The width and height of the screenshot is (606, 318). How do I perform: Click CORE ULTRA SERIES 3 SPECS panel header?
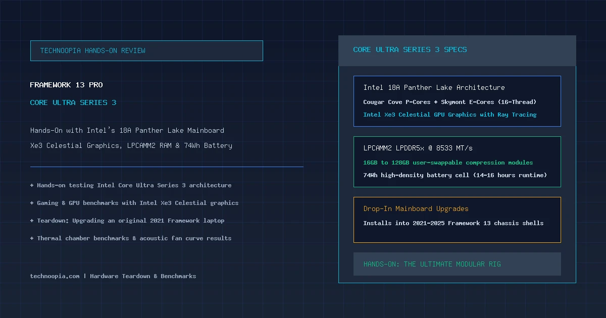coord(457,50)
